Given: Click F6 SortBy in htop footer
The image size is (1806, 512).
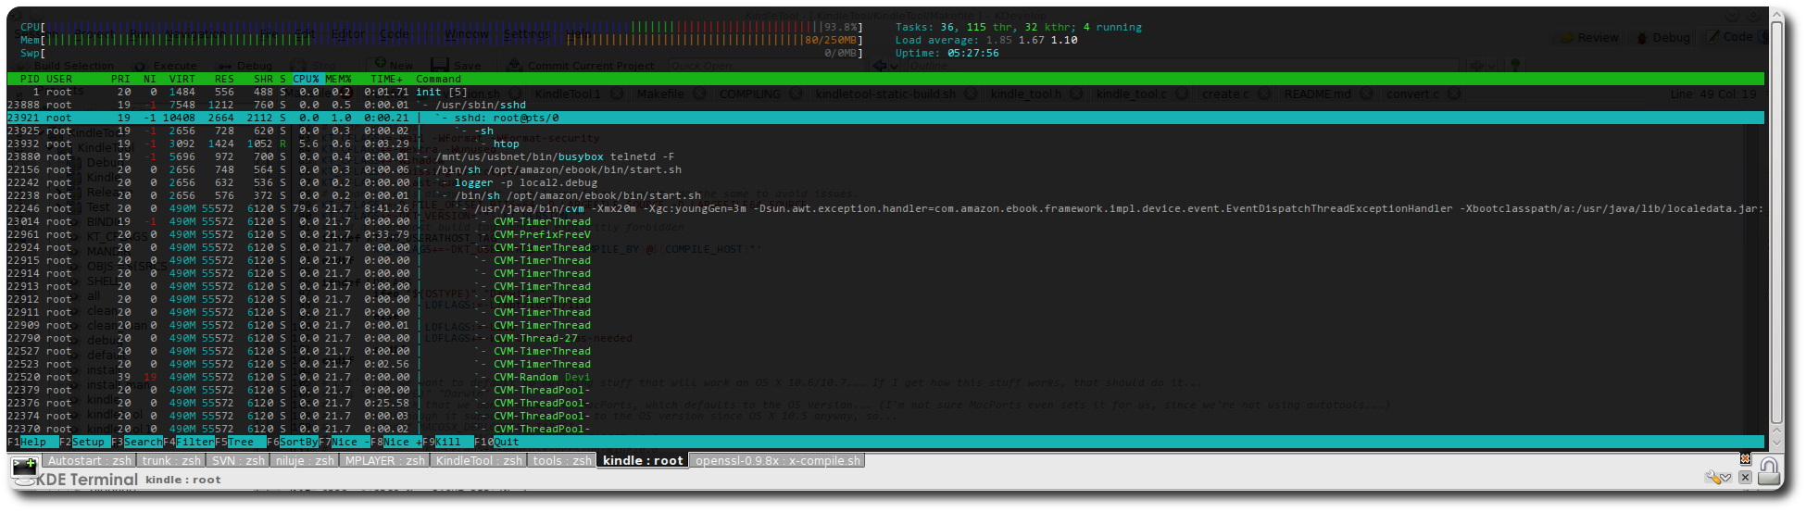Looking at the screenshot, I should [x=293, y=442].
